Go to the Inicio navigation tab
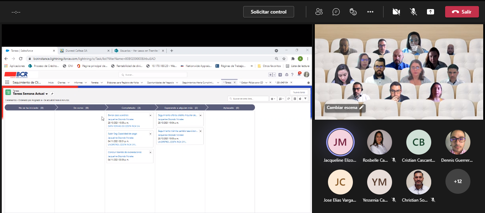This screenshot has width=485, height=213. (x=51, y=82)
